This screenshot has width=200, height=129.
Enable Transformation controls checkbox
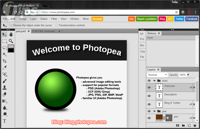click(57, 25)
